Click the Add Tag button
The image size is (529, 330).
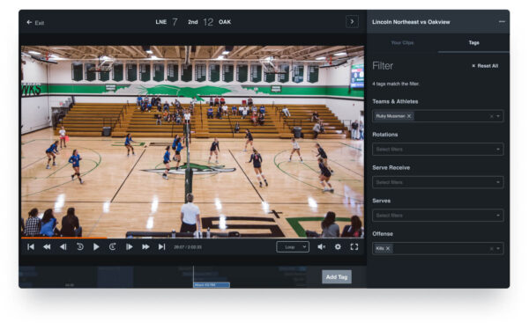click(337, 277)
